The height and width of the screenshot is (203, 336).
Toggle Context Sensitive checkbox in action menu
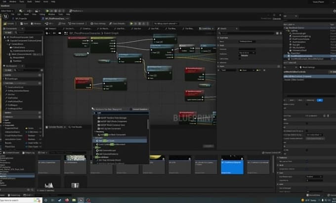pyautogui.click(x=131, y=109)
